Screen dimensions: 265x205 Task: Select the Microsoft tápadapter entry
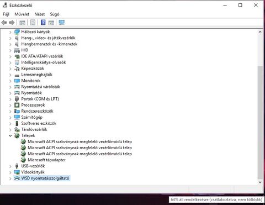click(46, 160)
